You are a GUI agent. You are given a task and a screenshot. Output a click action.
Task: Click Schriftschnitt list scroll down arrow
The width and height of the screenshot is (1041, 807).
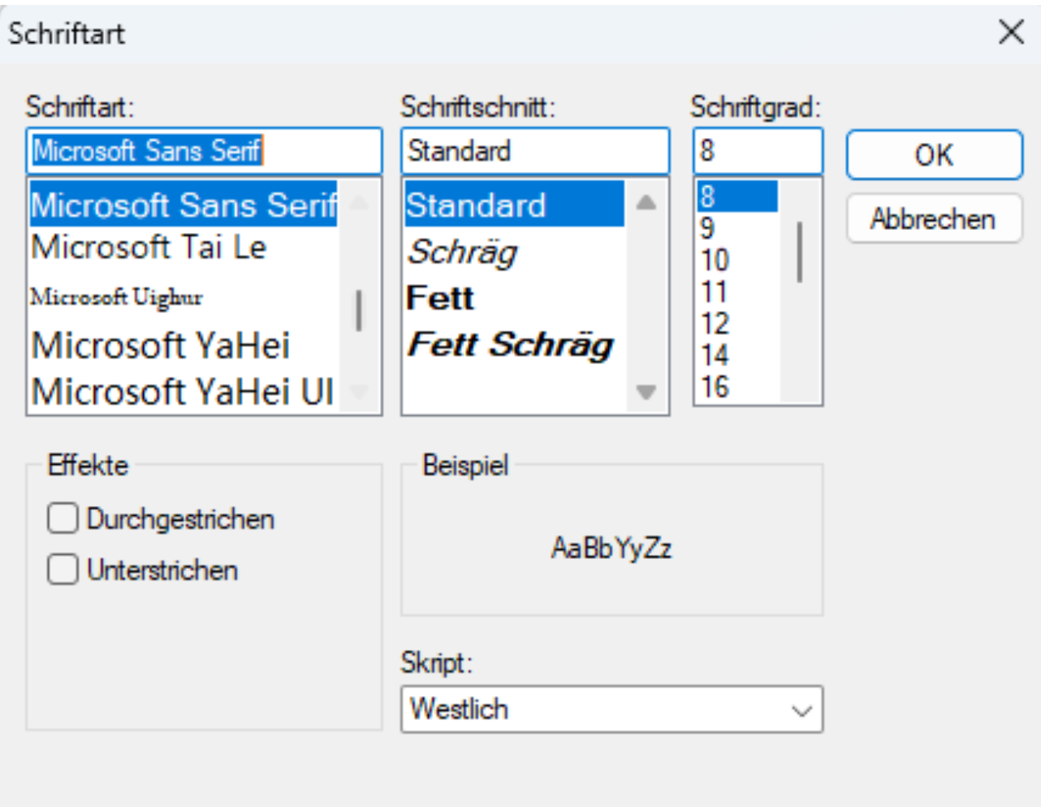pos(646,391)
